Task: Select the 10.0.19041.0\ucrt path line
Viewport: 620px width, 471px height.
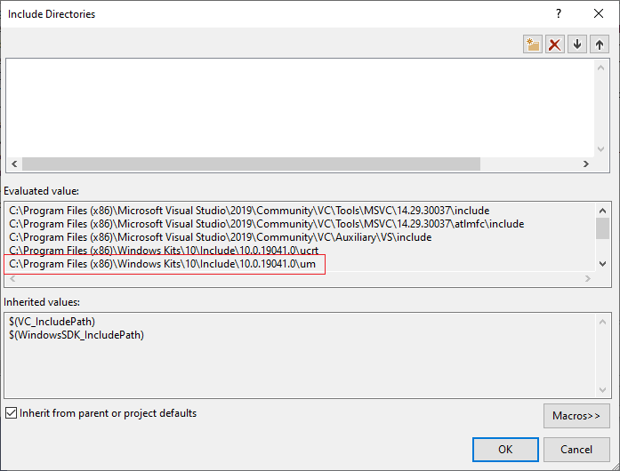Action: click(x=164, y=251)
